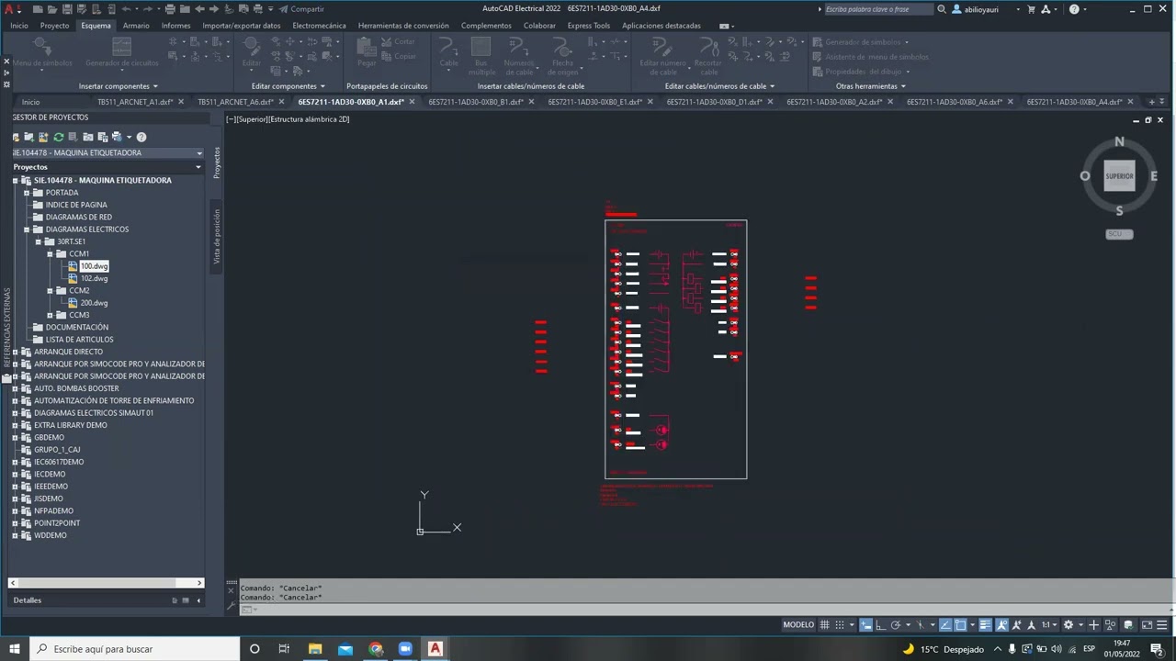Select 102.dwg in the project tree
The width and height of the screenshot is (1176, 661).
click(94, 278)
